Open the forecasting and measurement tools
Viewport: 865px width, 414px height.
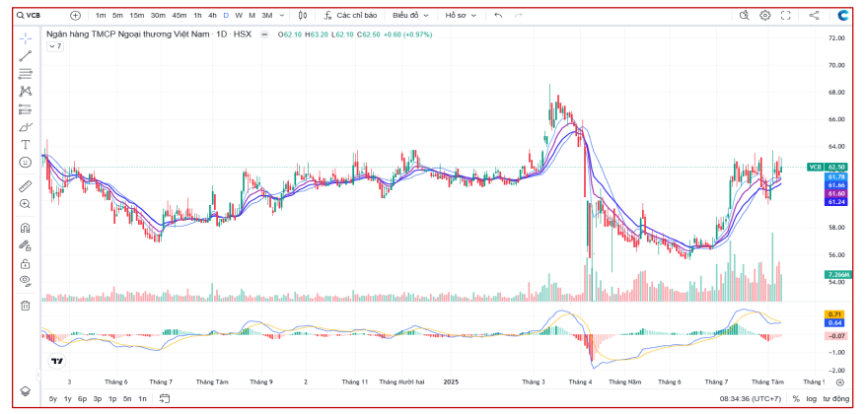(x=26, y=109)
